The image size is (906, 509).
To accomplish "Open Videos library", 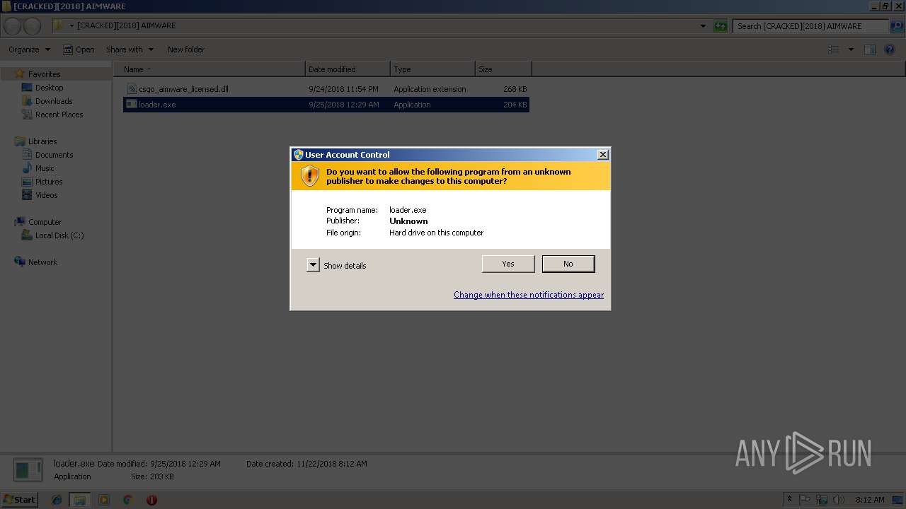I will point(47,195).
